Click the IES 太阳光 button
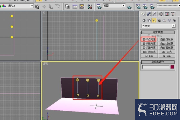The height and width of the screenshot is (120, 180). [x=149, y=52]
